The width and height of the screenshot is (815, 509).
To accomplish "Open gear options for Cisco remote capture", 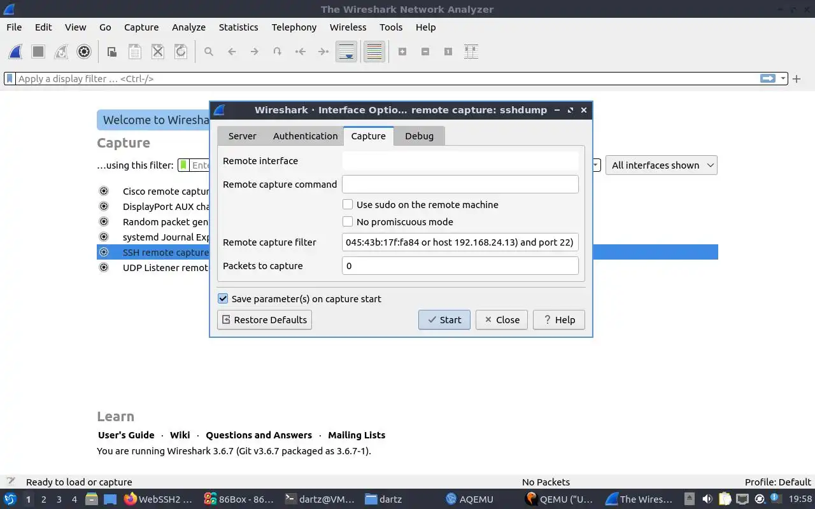I will click(x=104, y=191).
